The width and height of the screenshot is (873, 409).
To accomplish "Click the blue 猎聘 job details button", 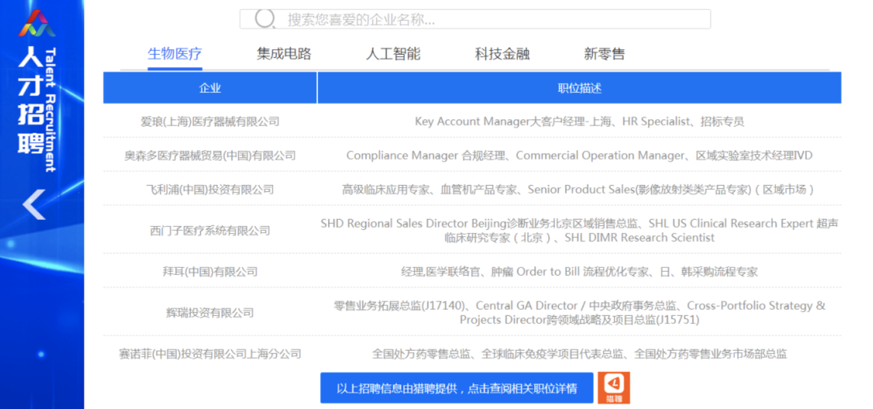I will [457, 388].
